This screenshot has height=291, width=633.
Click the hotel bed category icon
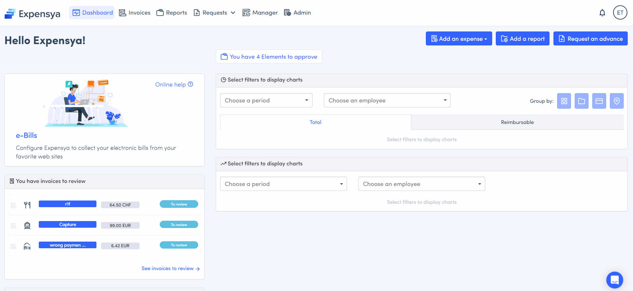pos(27,246)
